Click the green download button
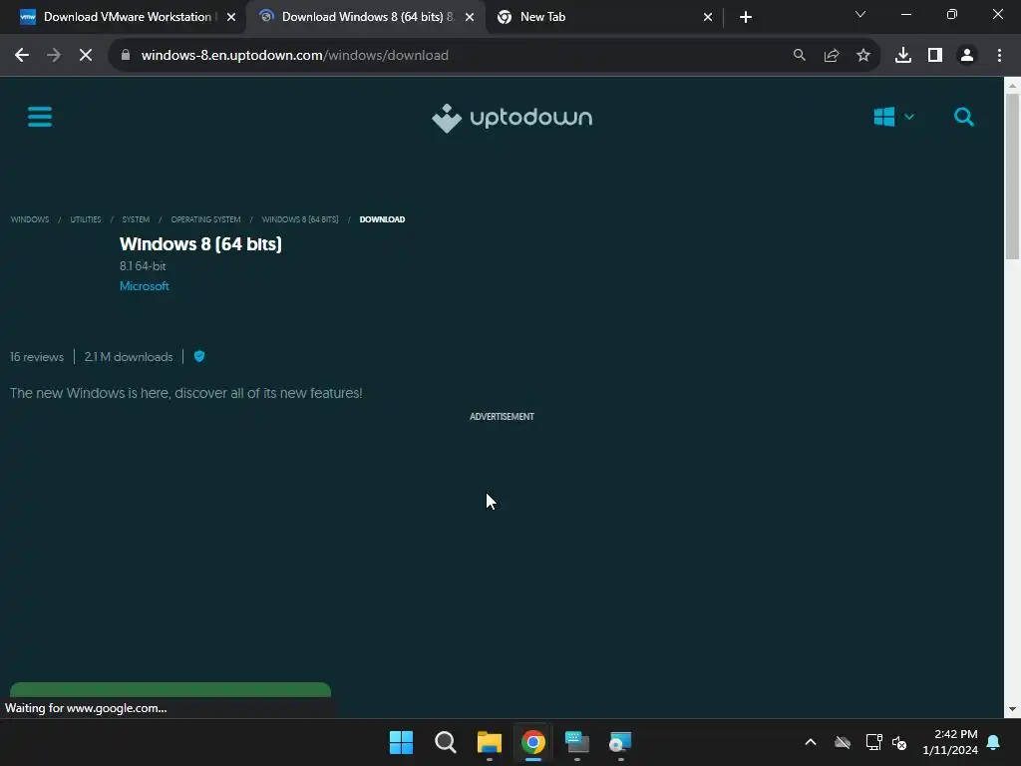 pyautogui.click(x=170, y=690)
